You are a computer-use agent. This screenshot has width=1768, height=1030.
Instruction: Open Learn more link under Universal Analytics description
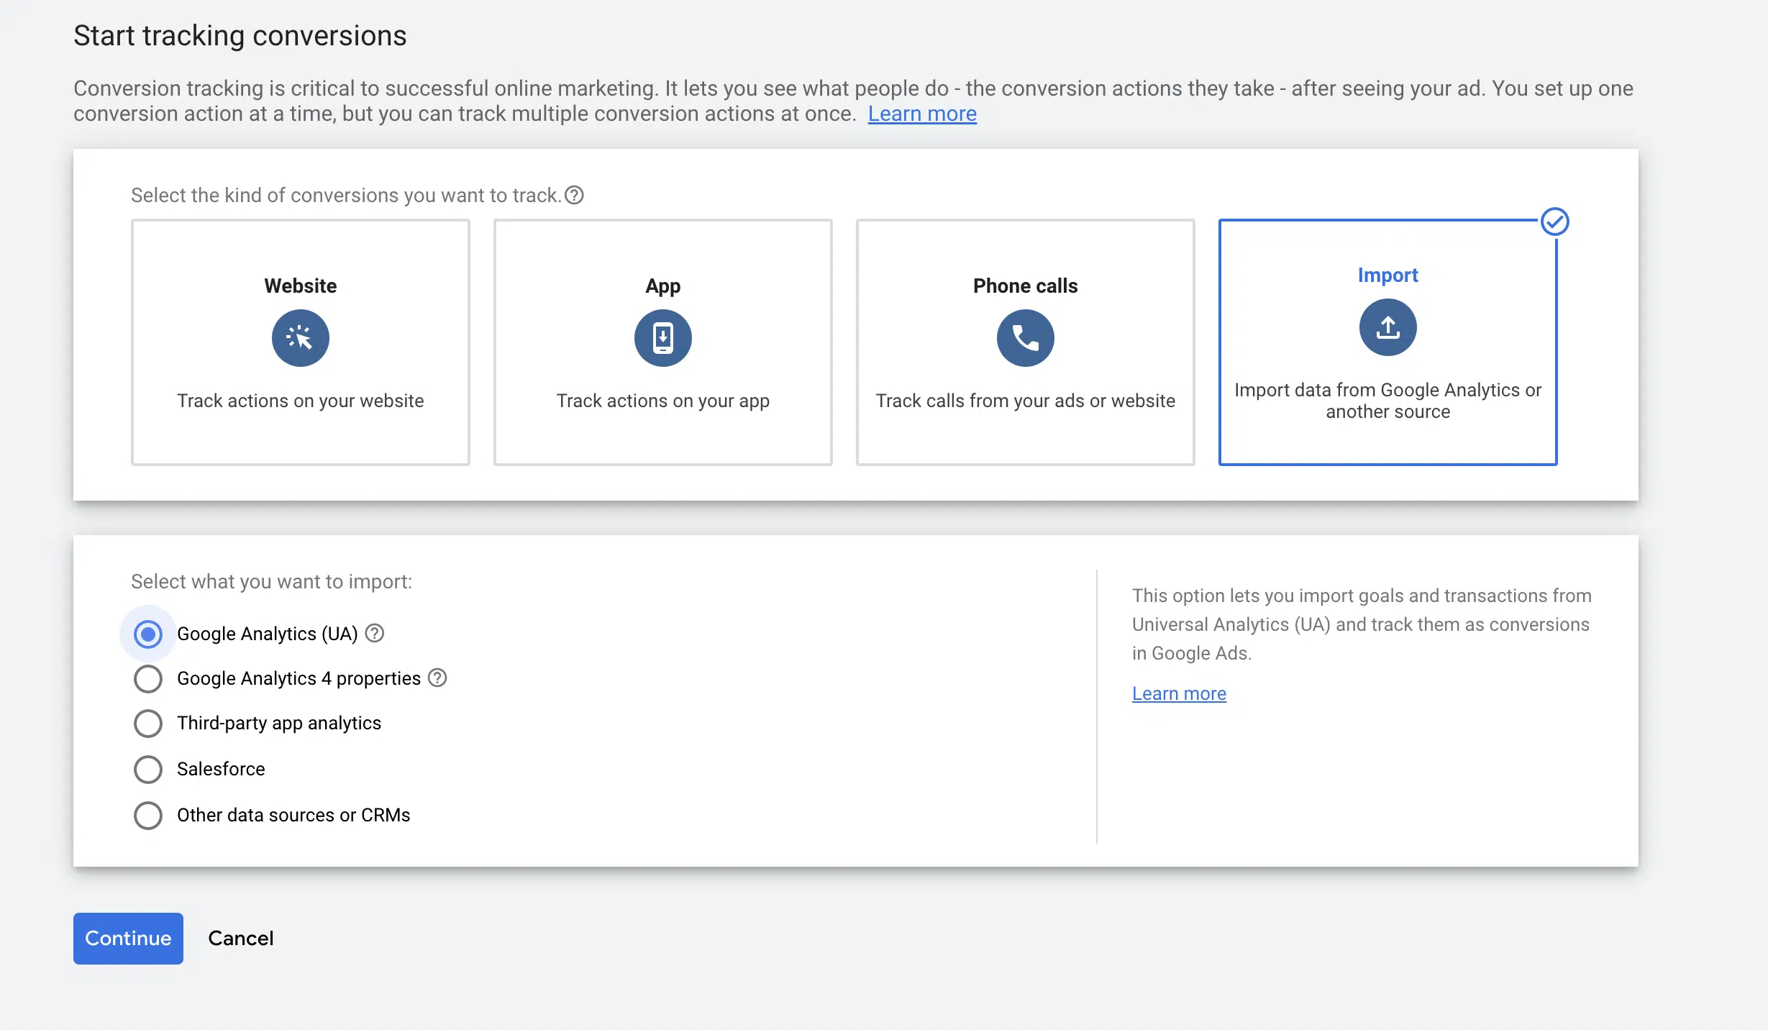tap(1179, 693)
